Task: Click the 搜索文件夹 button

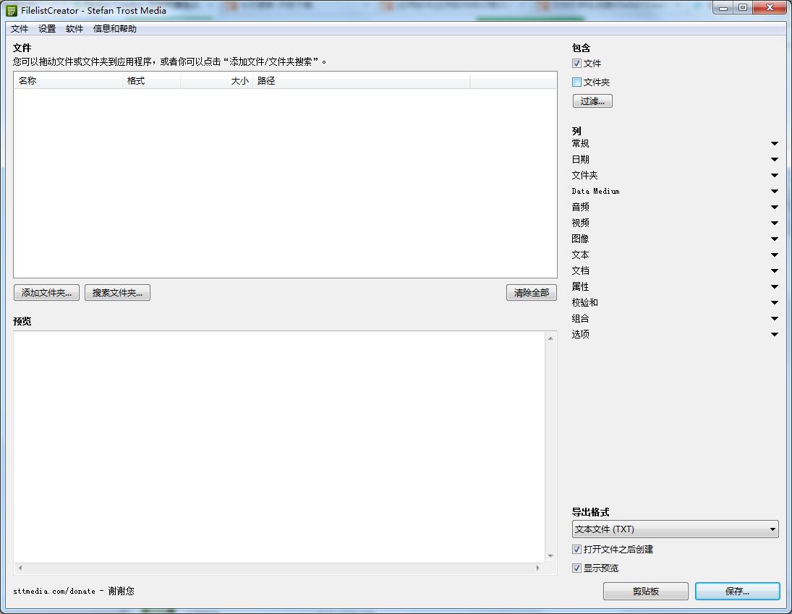Action: click(x=117, y=292)
